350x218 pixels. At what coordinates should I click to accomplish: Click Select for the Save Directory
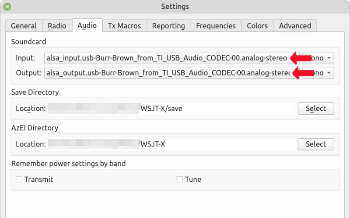(316, 109)
